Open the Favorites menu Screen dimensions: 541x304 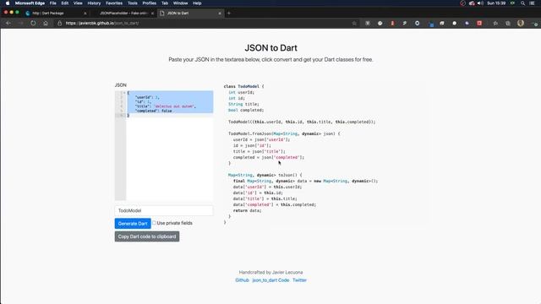tap(114, 3)
